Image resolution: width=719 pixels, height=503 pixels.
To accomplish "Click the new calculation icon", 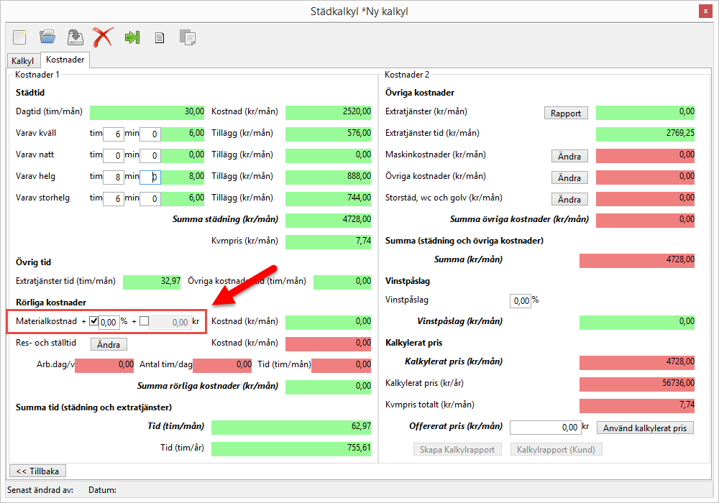I will (x=19, y=37).
